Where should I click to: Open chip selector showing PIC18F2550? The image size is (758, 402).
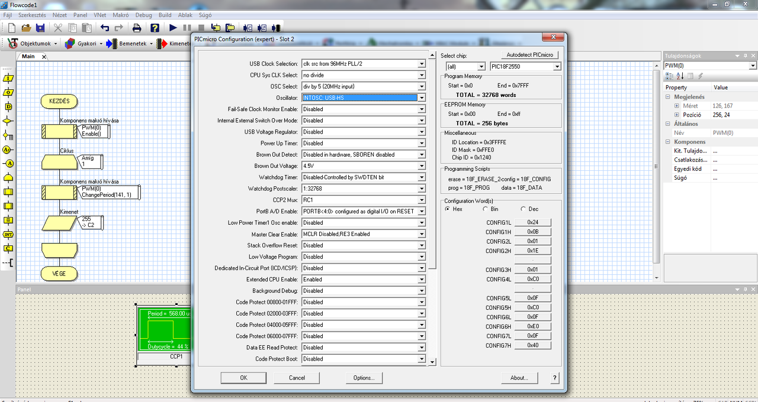click(x=557, y=67)
